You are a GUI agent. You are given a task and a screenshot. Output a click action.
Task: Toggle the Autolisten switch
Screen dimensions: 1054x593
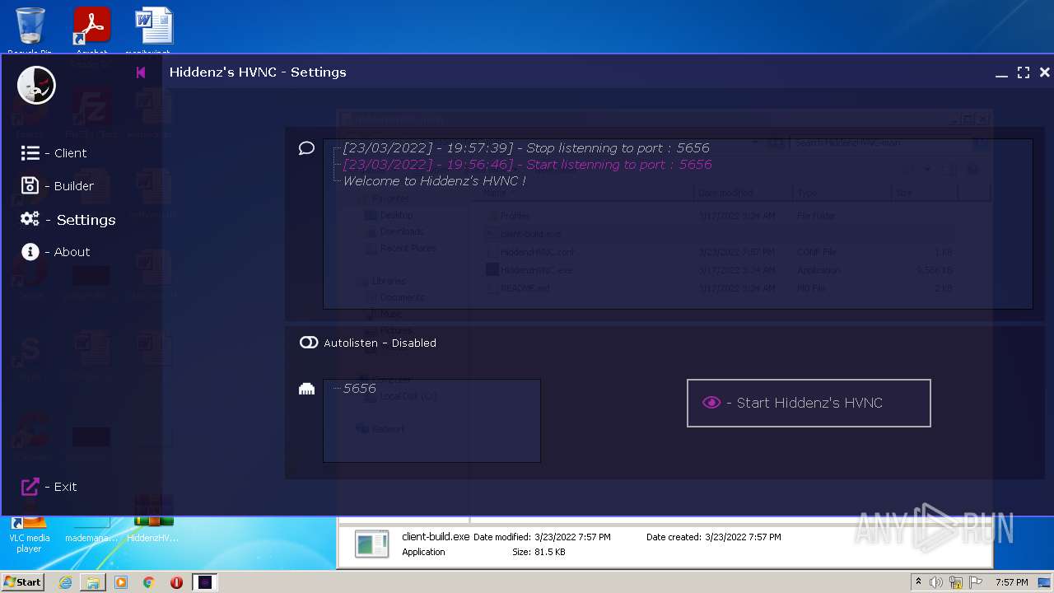309,343
